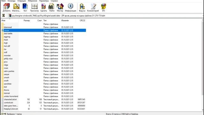The height and width of the screenshot is (115, 204).
Task: Select the smash folder
Action: click(6, 77)
